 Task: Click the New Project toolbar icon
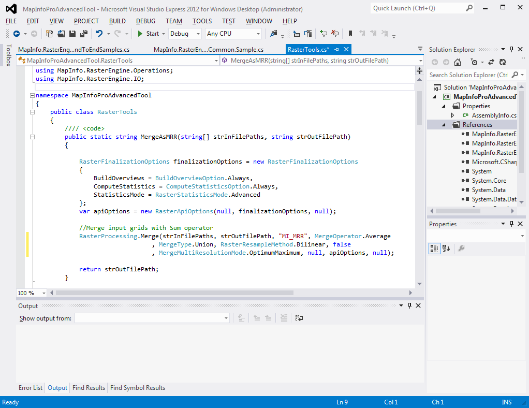49,34
